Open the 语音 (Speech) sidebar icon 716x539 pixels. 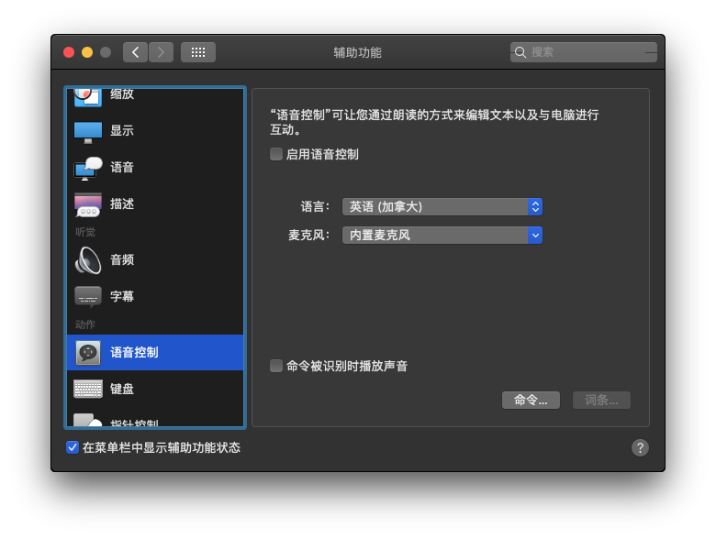click(88, 168)
